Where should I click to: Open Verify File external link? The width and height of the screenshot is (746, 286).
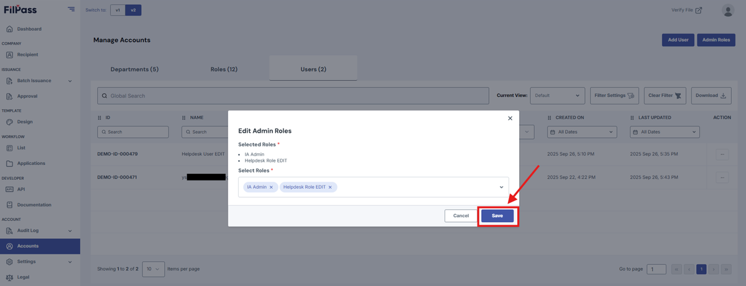click(x=687, y=10)
